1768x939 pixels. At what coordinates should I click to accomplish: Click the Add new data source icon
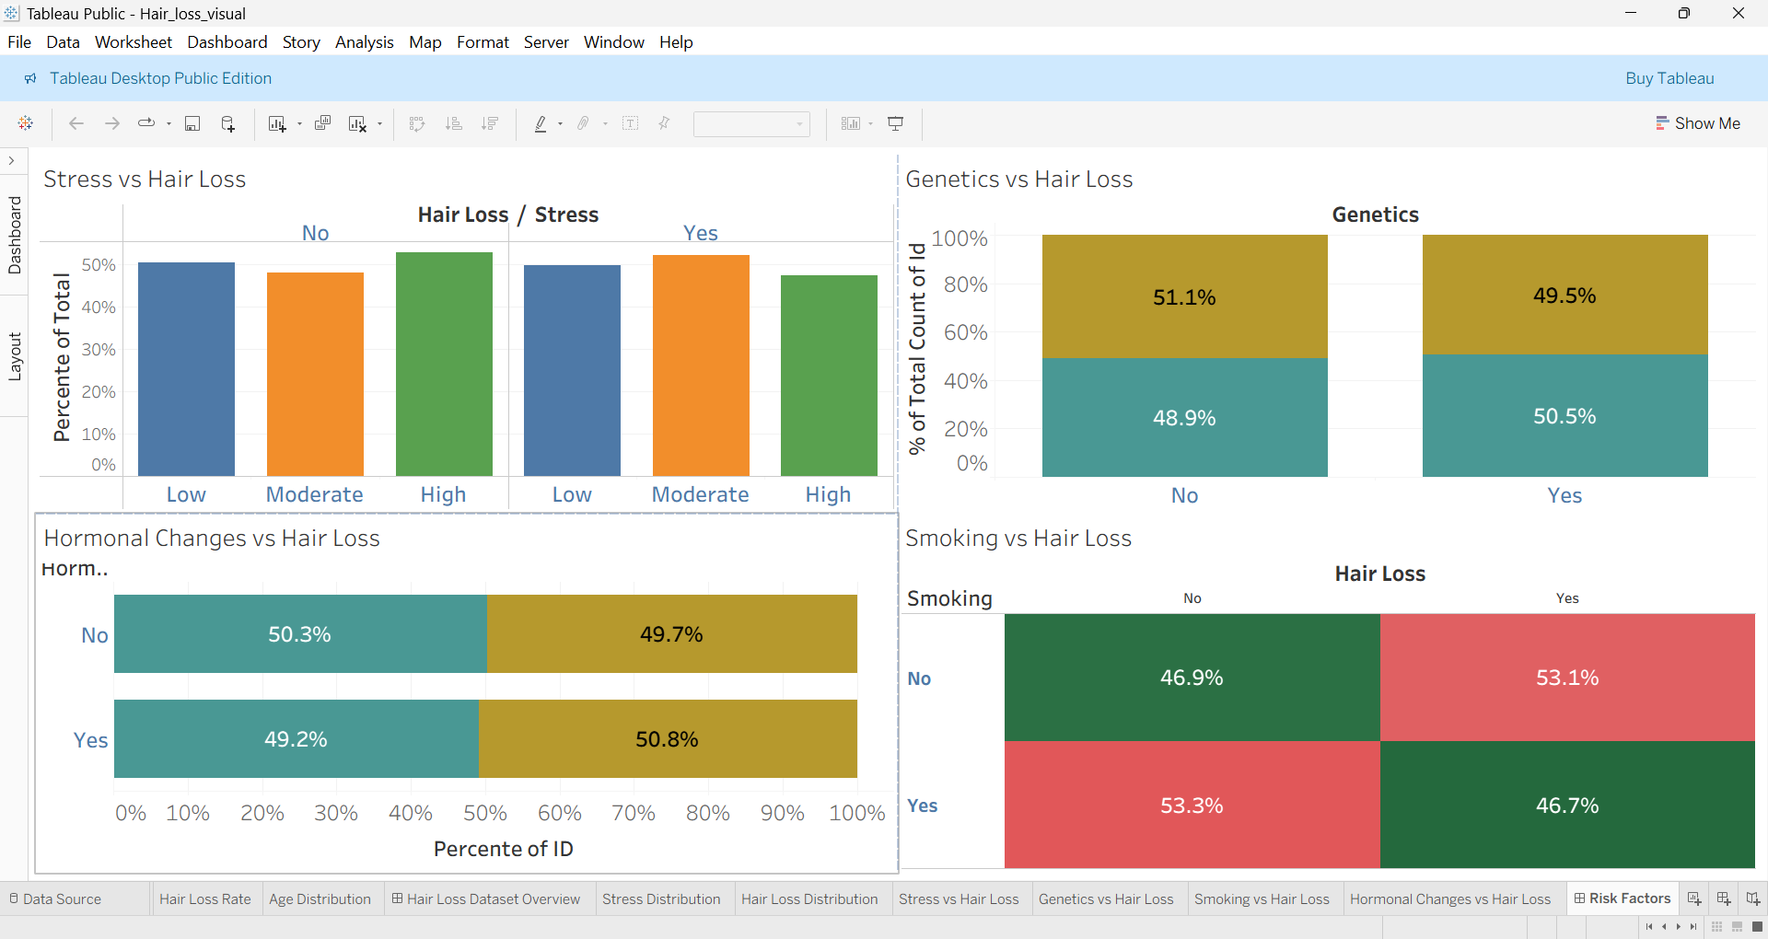[228, 123]
